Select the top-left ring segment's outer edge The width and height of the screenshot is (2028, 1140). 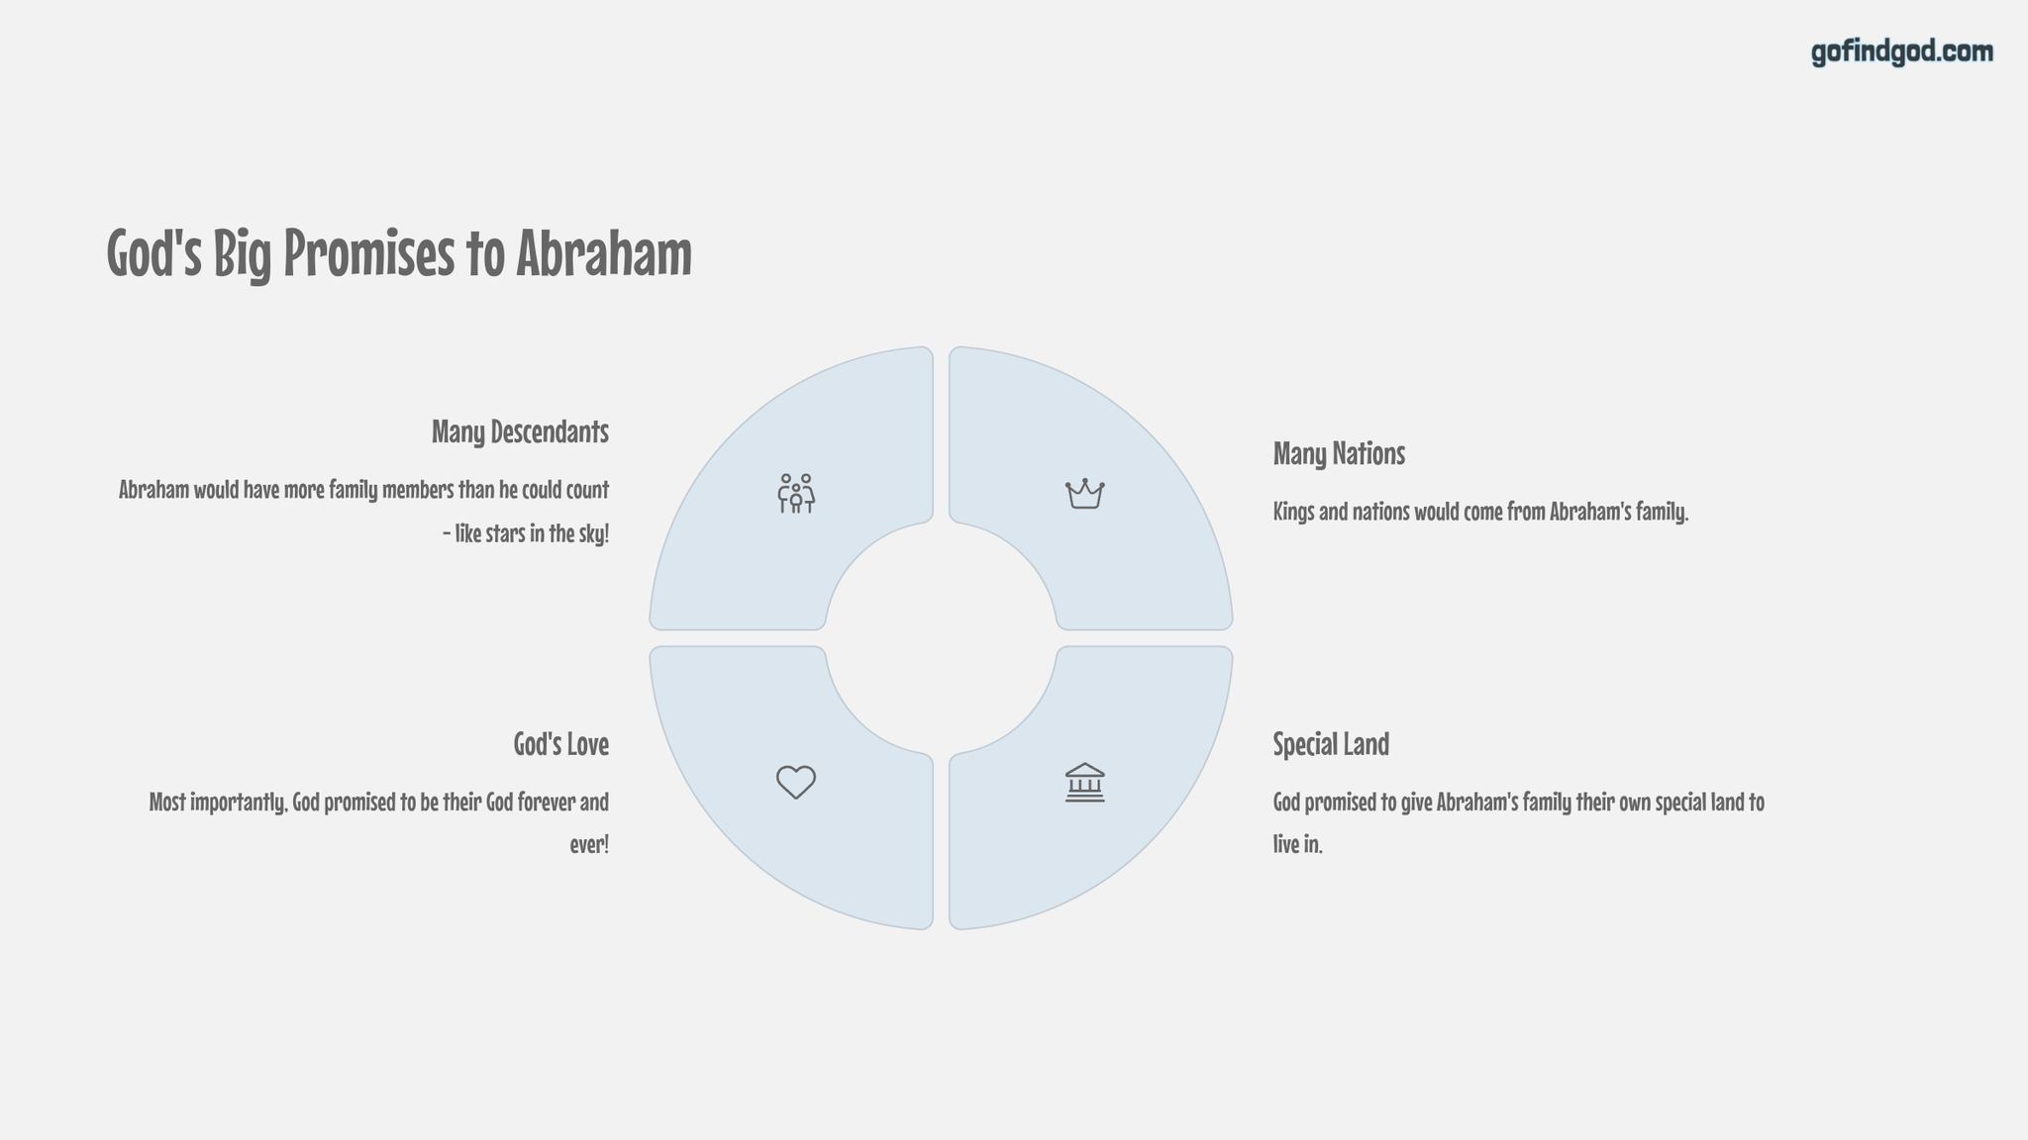[x=734, y=431]
